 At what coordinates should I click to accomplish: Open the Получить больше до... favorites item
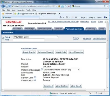(x=48, y=14)
